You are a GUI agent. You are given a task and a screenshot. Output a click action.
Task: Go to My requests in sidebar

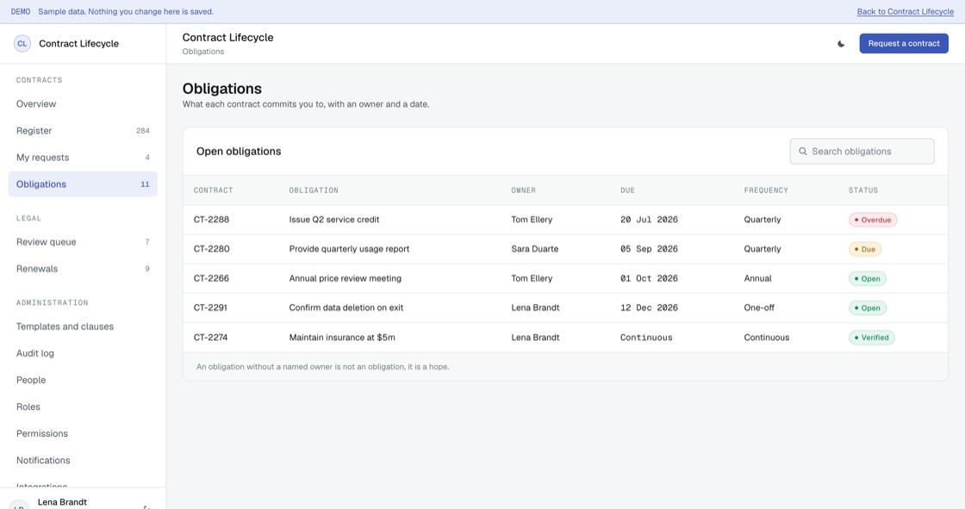(83, 158)
